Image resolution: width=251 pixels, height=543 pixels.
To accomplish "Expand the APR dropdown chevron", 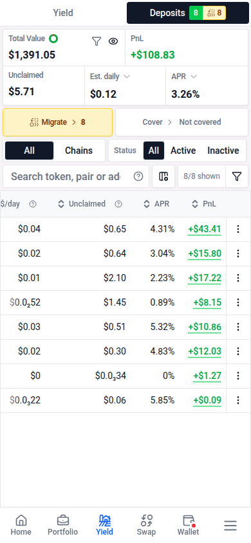I will (194, 77).
